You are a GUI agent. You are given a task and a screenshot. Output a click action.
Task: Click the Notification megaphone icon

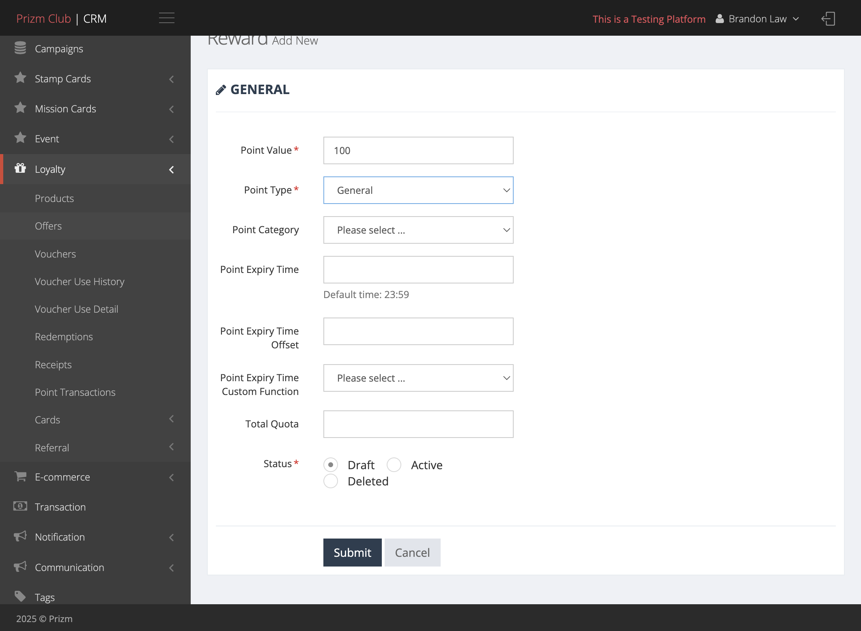(20, 536)
